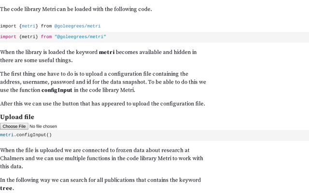Click the "@goleegrees/metri" string in code cell
Image resolution: width=309 pixels, height=193 pixels.
(80, 37)
